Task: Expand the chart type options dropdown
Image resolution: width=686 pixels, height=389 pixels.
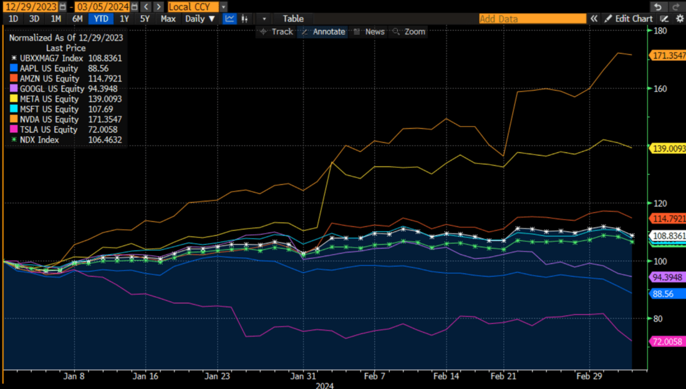Action: click(x=263, y=19)
